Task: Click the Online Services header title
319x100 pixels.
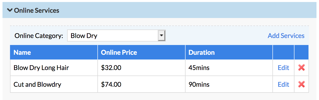Action: [37, 10]
